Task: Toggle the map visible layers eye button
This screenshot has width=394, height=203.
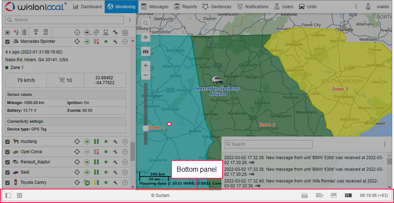Action: (x=146, y=37)
